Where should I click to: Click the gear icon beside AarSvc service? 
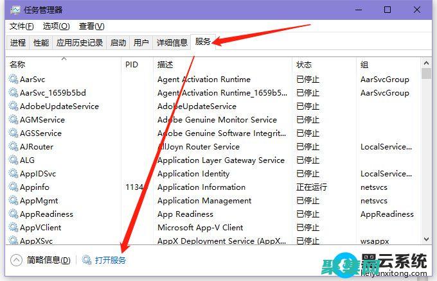click(x=13, y=80)
